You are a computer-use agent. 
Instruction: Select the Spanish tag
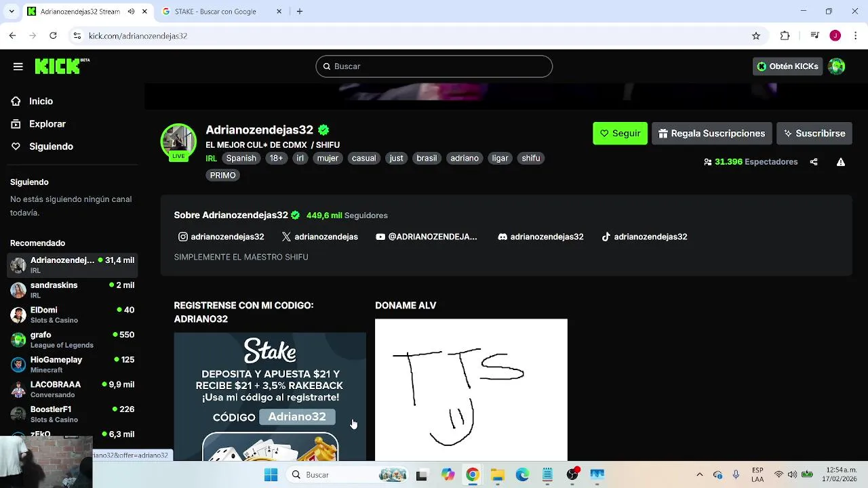[x=241, y=158]
